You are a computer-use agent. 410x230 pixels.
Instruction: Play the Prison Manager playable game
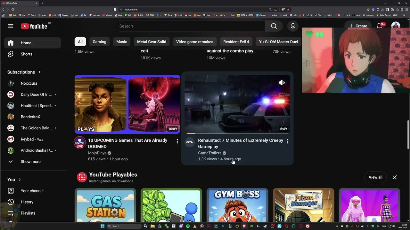click(303, 205)
